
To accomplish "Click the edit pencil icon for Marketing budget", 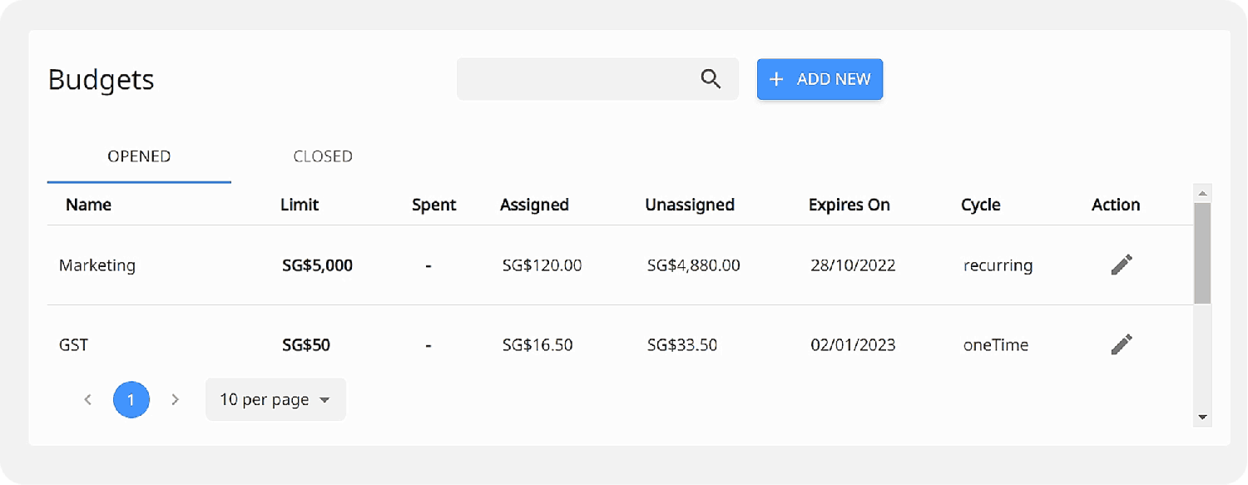I will pyautogui.click(x=1122, y=264).
